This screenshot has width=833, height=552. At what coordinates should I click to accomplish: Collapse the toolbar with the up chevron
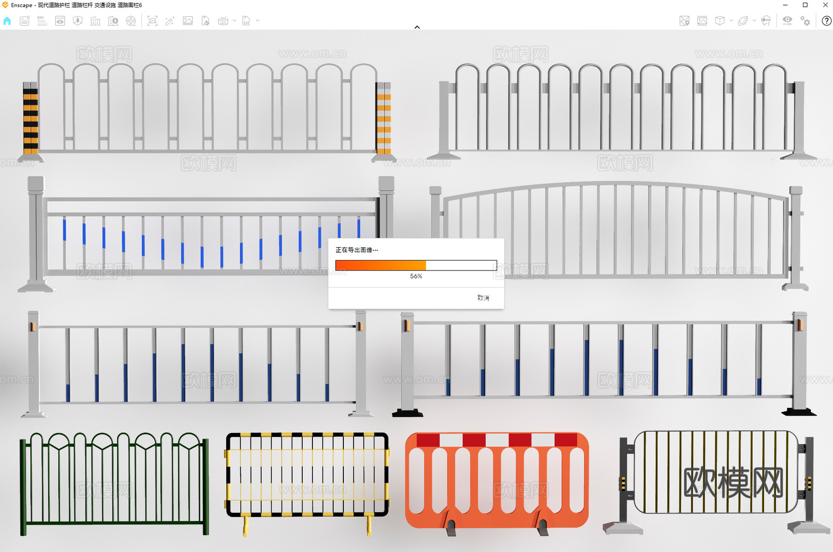click(x=417, y=27)
